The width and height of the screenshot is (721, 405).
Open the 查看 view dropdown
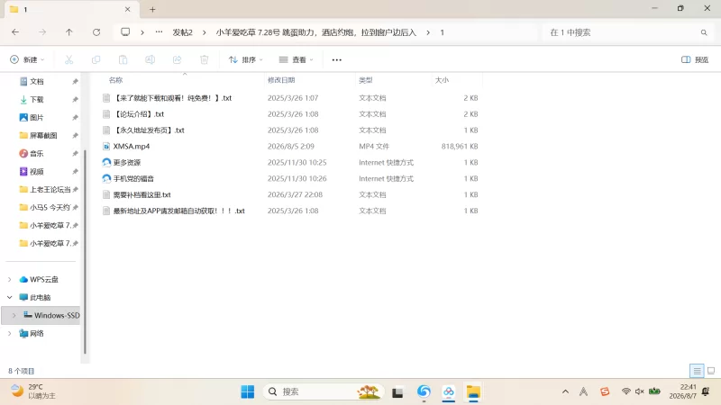(x=297, y=59)
